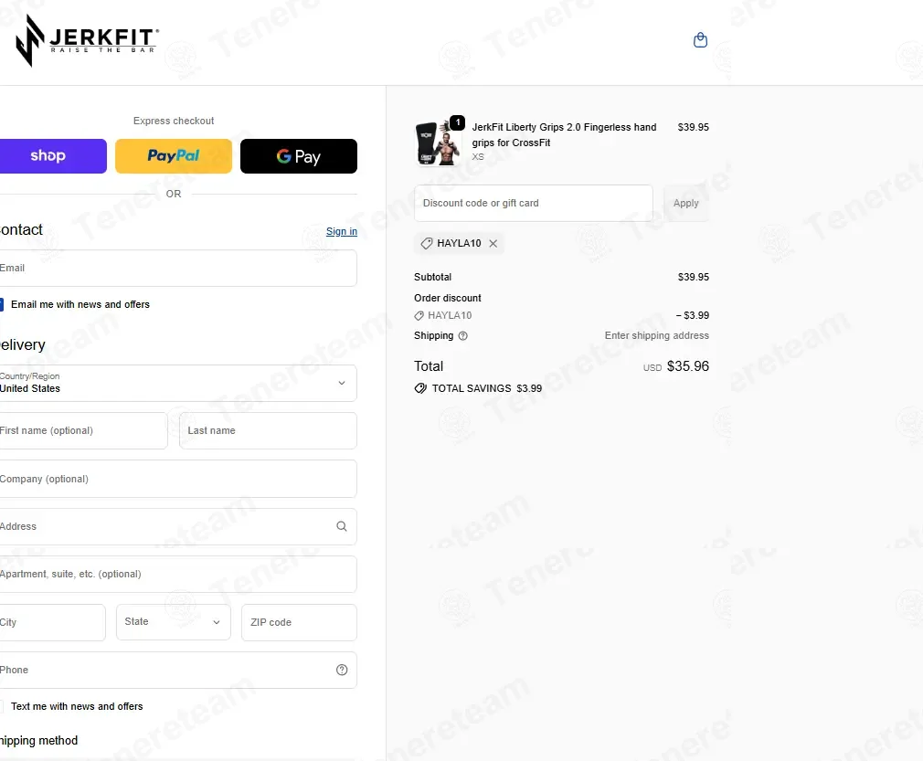
Task: Remove the HAYLA10 discount code
Action: 493,243
